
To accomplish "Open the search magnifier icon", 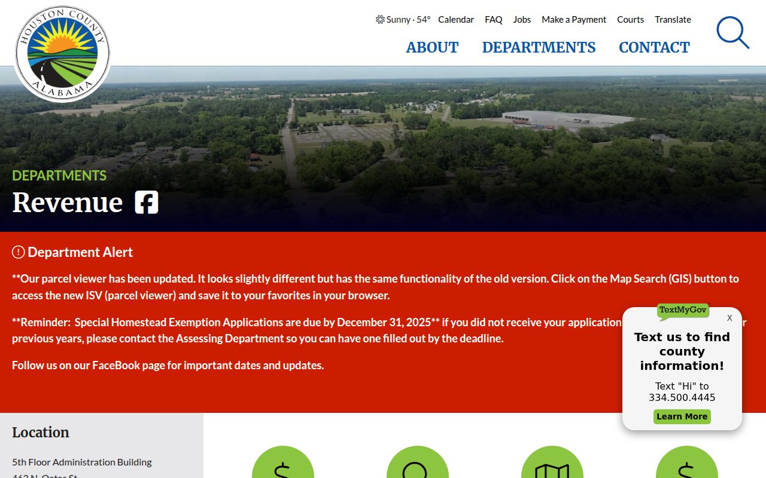I will click(732, 32).
